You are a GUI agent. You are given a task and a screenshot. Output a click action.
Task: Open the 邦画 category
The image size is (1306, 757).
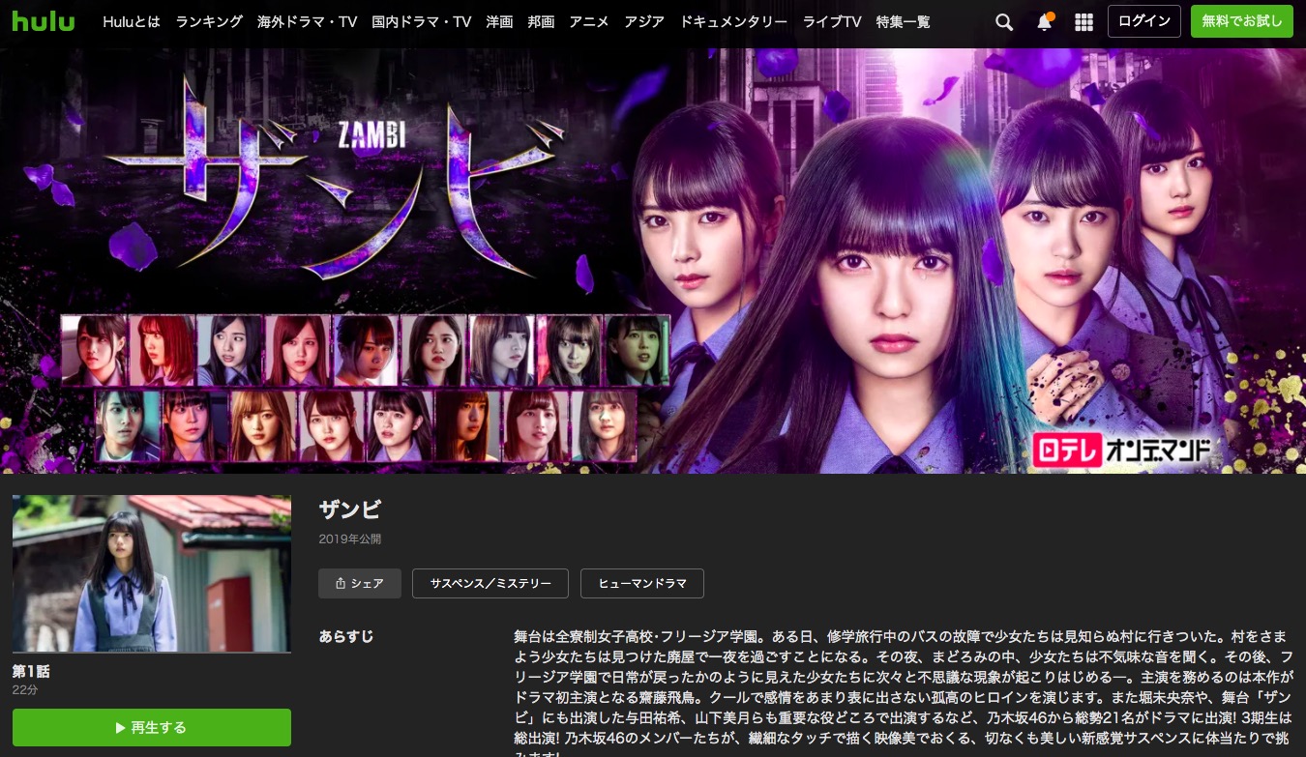point(541,21)
